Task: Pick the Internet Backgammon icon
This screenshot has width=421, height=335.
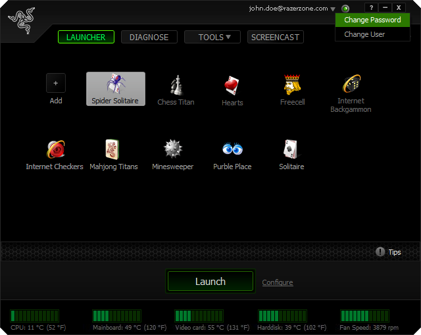Action: [351, 84]
